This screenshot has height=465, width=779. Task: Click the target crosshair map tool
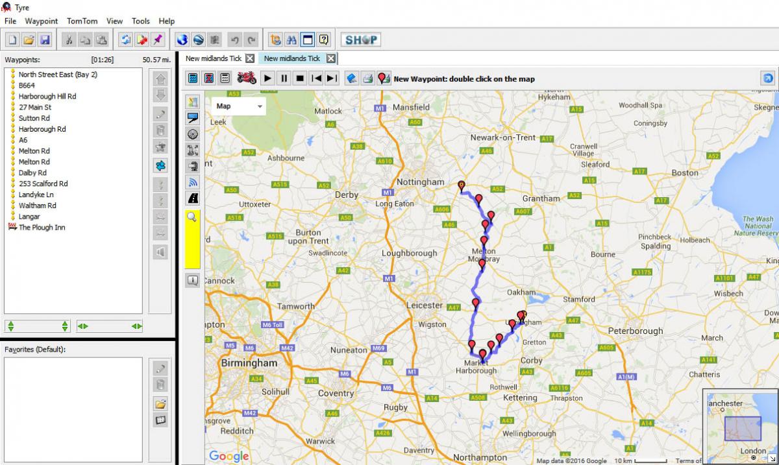(x=193, y=134)
